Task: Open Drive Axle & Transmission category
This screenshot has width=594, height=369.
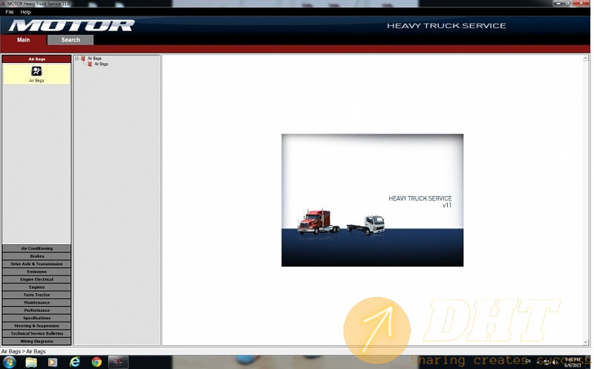Action: (36, 264)
